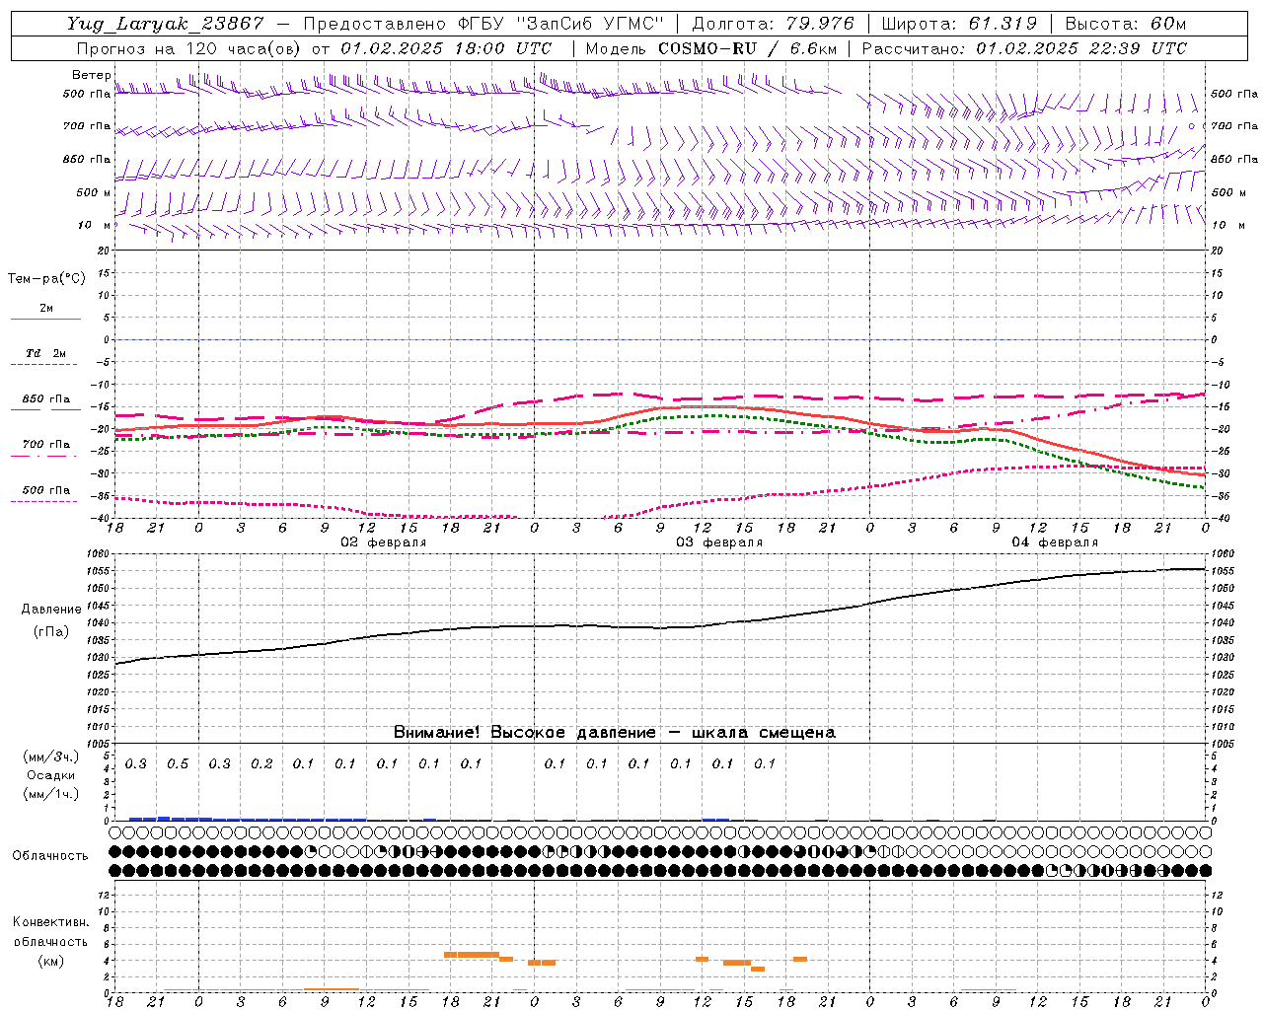Click the 700 гПа temperature legend label
Screen dimensions: 1263x1010
(x=46, y=445)
